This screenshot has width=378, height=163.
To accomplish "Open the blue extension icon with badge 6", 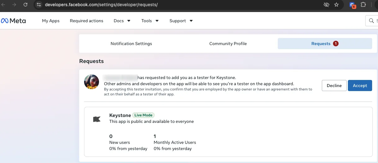I will pos(353,5).
